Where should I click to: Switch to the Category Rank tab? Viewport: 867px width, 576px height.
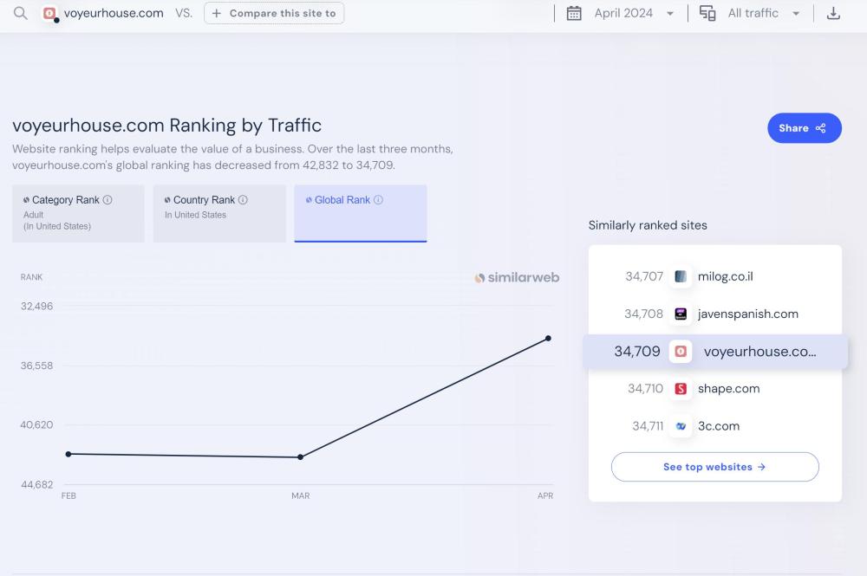(x=78, y=213)
